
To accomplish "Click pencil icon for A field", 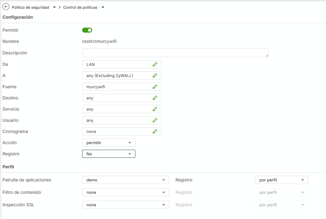I will coord(155,75).
